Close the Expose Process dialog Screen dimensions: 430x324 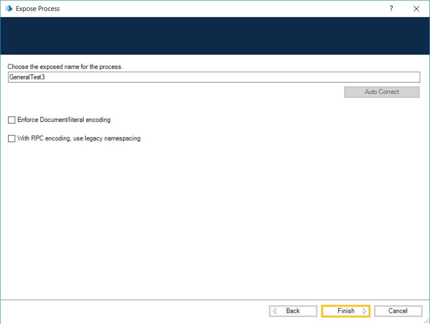coord(416,9)
